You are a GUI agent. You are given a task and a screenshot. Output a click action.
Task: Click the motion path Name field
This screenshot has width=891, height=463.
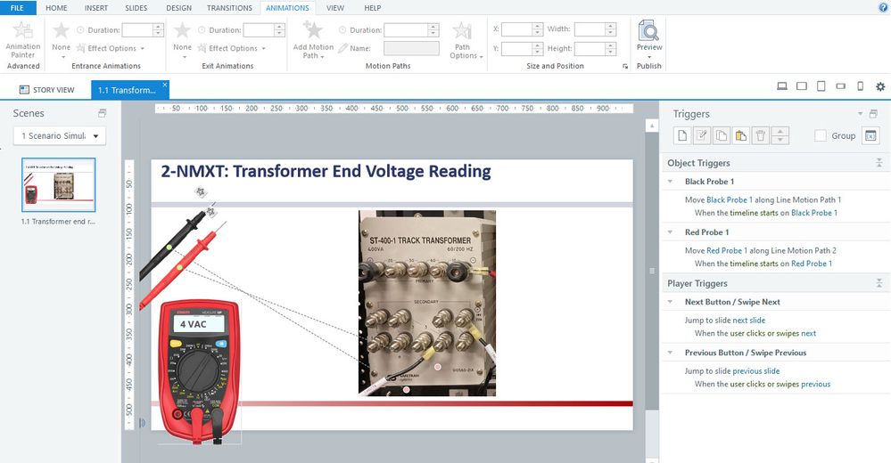click(x=411, y=48)
